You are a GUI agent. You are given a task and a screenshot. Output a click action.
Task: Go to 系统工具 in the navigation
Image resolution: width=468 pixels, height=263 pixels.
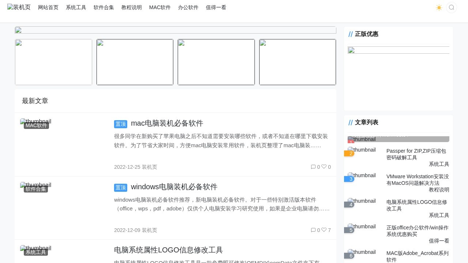[76, 7]
